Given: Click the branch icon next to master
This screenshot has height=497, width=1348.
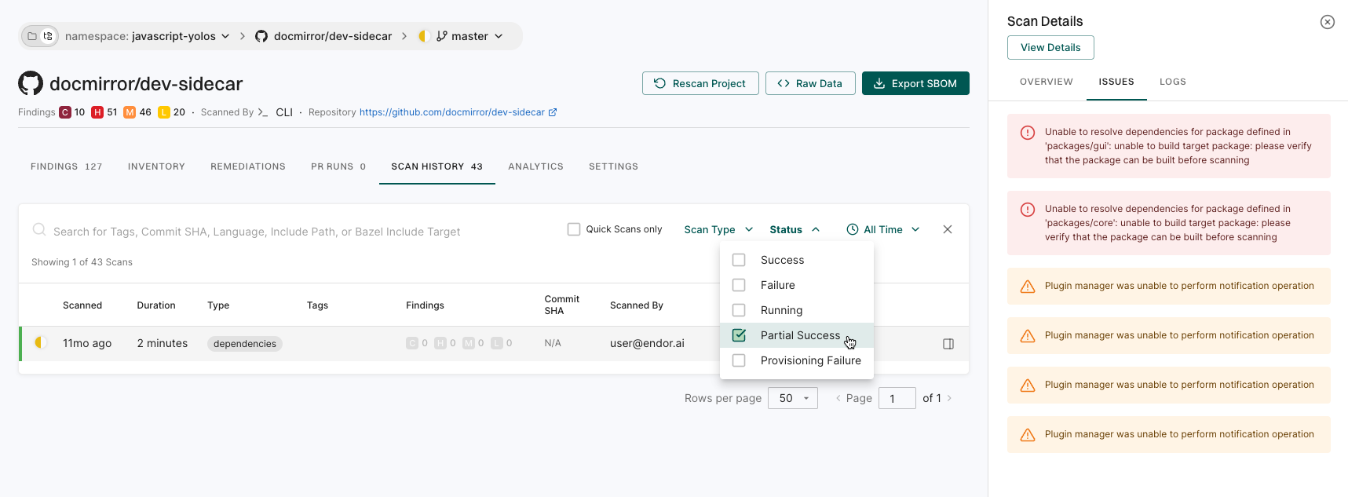Looking at the screenshot, I should click(442, 36).
